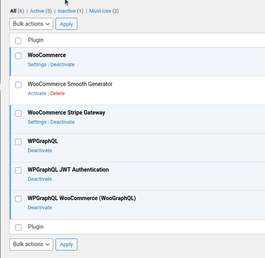Screen dimensions: 265x258
Task: Open WooCommerce Settings link
Action: (x=37, y=65)
